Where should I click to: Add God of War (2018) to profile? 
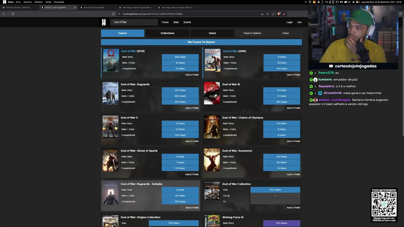pyautogui.click(x=192, y=75)
